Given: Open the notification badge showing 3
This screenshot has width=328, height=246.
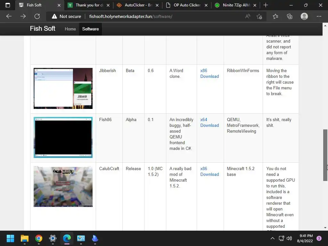Looking at the screenshot, I should (x=319, y=238).
